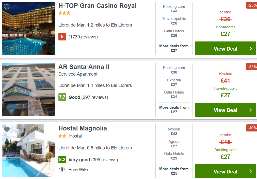This screenshot has width=257, height=179.
Task: Select the Travelrepublic £28 offer
Action: point(174,21)
